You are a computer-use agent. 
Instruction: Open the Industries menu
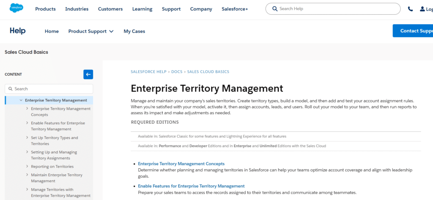(77, 9)
